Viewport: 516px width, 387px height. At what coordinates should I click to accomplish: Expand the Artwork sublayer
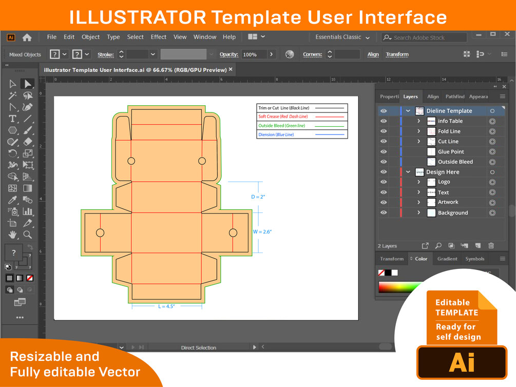(418, 202)
